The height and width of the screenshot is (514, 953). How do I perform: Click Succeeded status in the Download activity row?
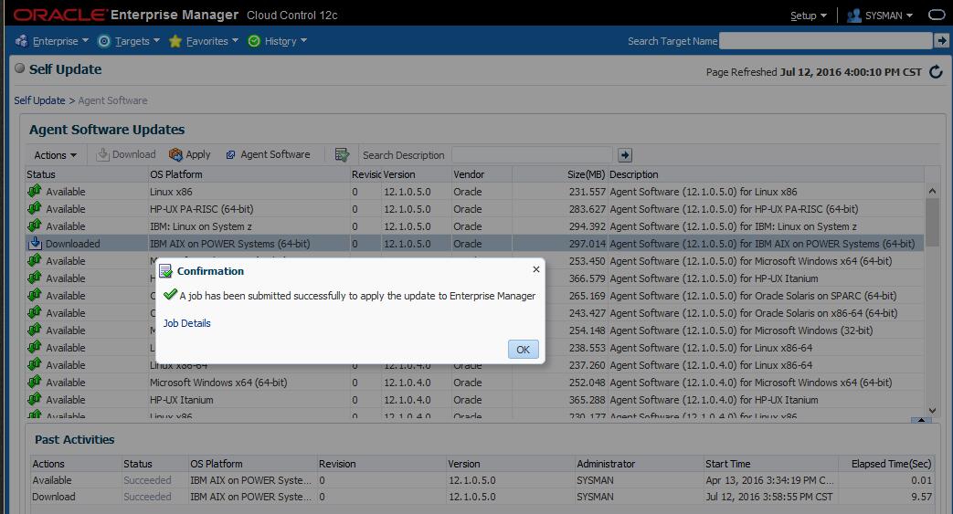pos(147,497)
